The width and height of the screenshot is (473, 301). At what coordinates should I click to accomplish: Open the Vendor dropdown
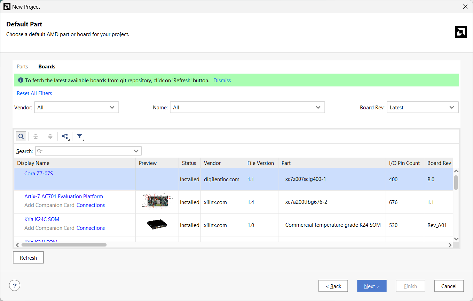(x=77, y=108)
